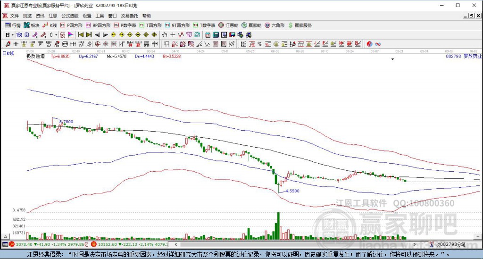Open the 交易委托 menu
Screen dimensions: 483x259
coord(129,16)
